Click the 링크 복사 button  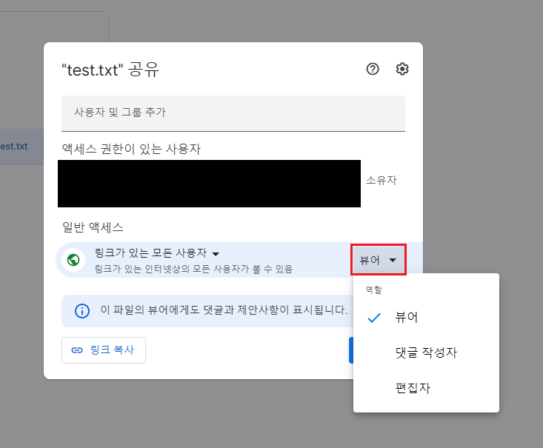tap(104, 350)
